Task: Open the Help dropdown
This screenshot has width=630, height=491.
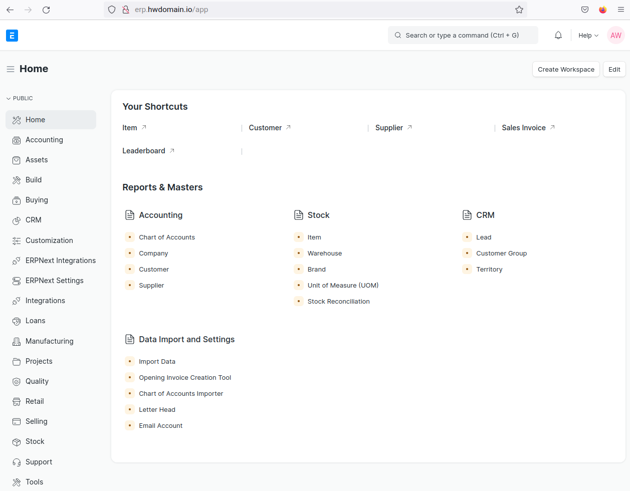Action: pyautogui.click(x=588, y=35)
